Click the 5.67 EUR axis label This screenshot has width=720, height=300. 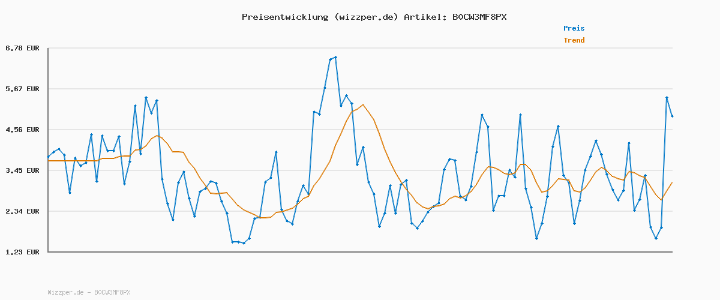tap(22, 89)
